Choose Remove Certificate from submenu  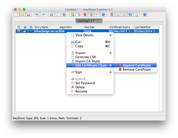click(135, 70)
